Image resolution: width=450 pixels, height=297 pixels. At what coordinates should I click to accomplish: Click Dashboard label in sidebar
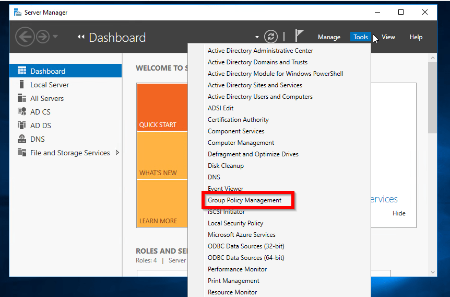pyautogui.click(x=48, y=71)
